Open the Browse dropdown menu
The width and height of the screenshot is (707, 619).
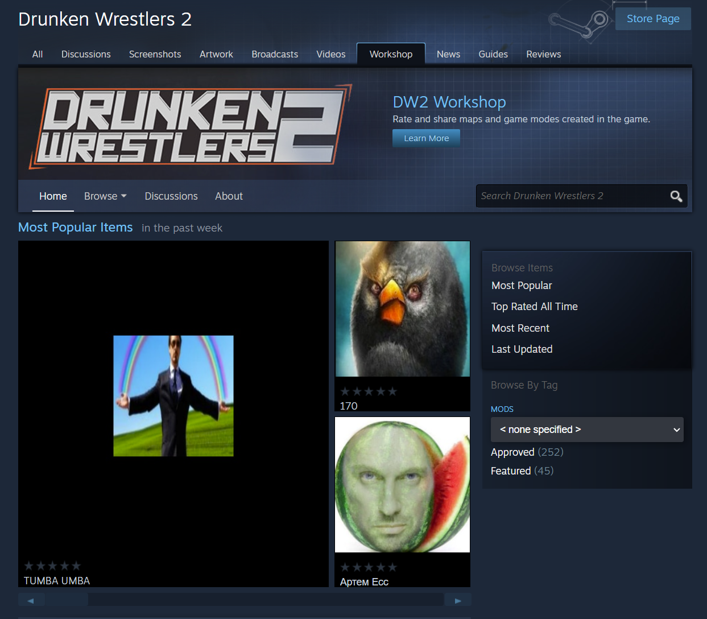[x=105, y=196]
